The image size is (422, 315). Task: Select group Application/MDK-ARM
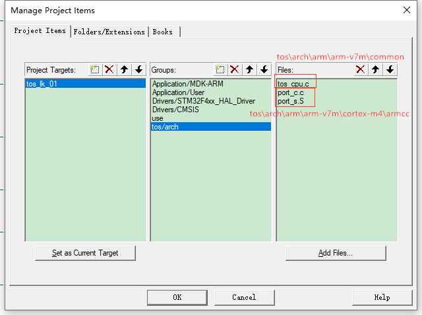pyautogui.click(x=211, y=84)
